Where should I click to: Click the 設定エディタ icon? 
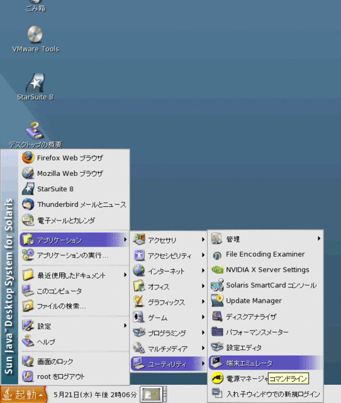pyautogui.click(x=217, y=348)
